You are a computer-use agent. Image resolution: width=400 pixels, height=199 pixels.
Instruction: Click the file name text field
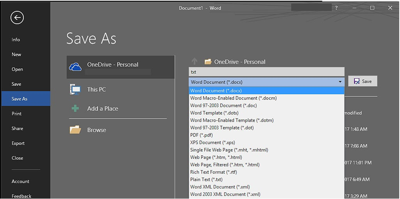pos(266,72)
